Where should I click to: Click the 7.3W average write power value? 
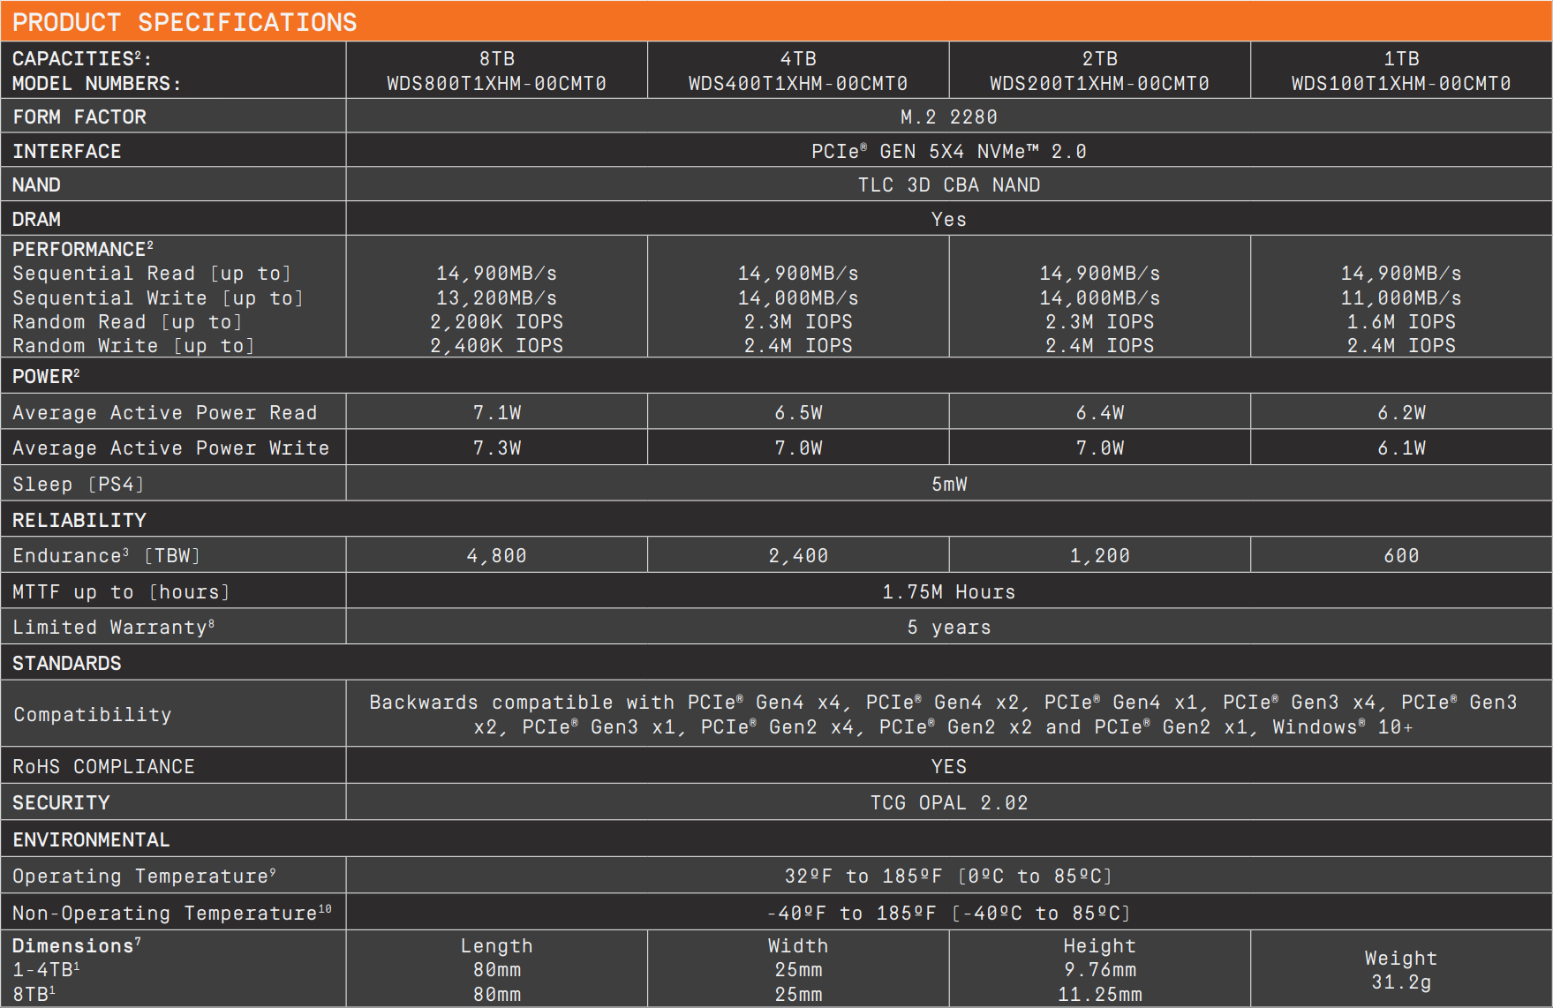(x=497, y=448)
